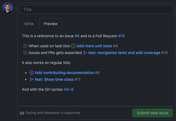Open the #8 issue reference in first paragraph
The height and width of the screenshot is (121, 176).
tap(77, 36)
